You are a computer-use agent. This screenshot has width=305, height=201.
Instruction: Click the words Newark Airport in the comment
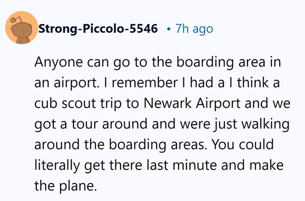pos(192,103)
